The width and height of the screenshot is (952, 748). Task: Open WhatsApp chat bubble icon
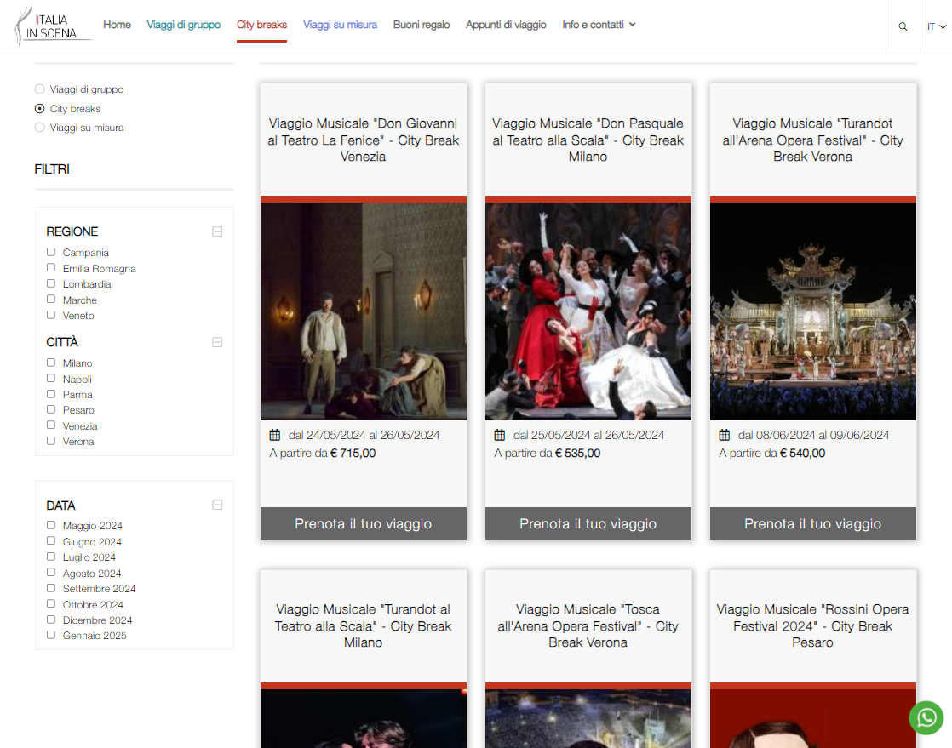pos(926,717)
